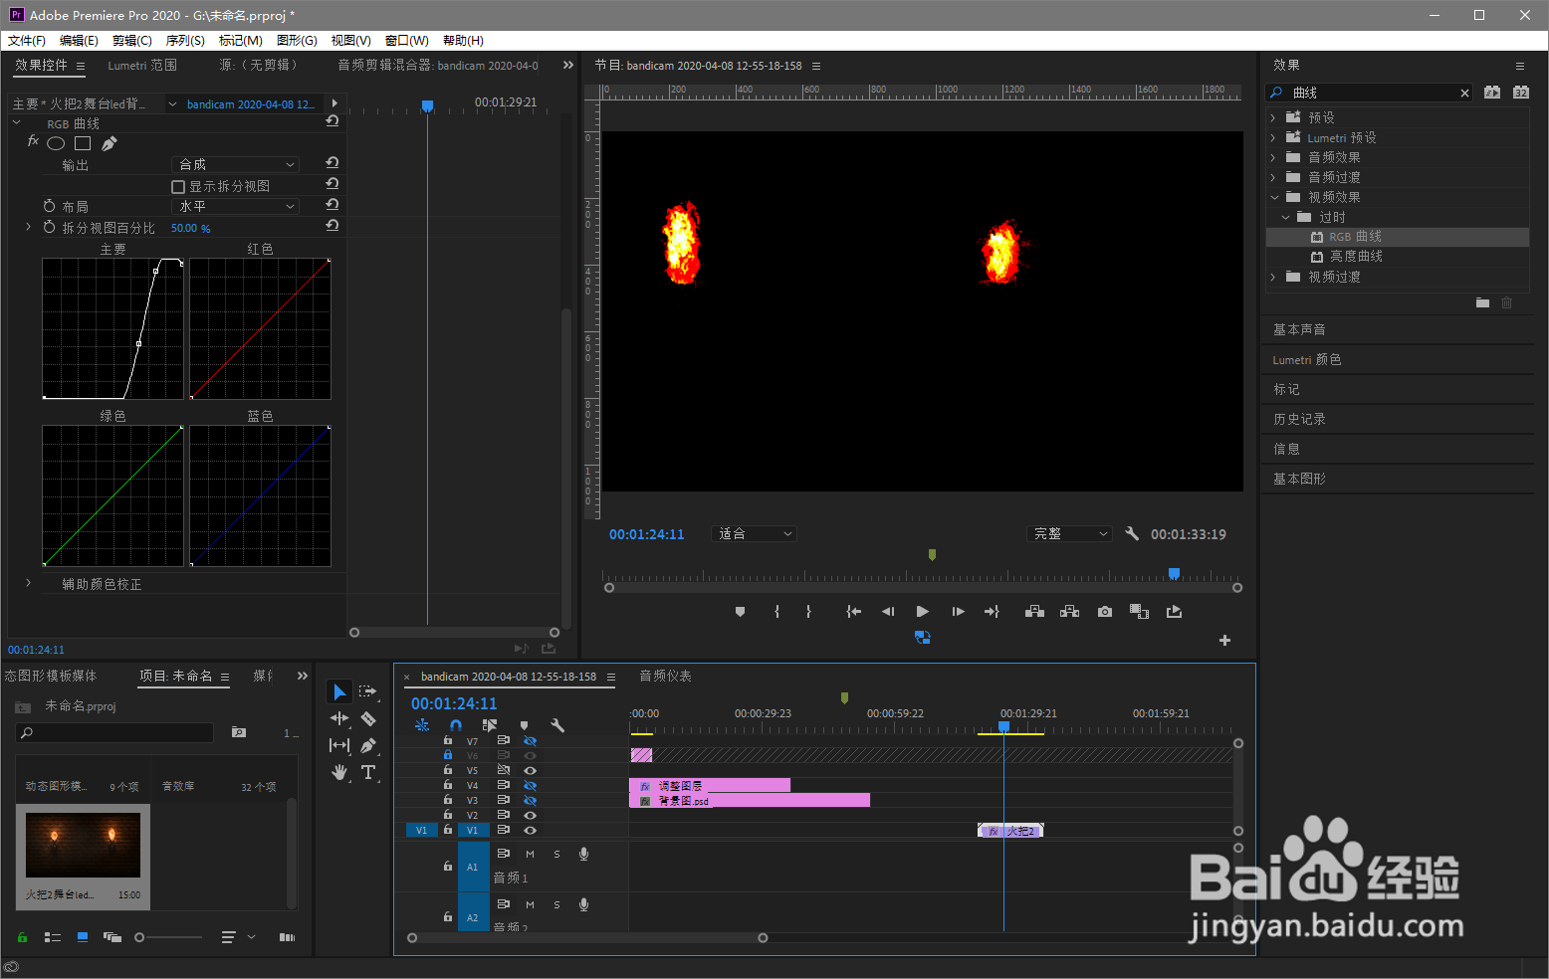
Task: Switch to Lumetri 范围 tab
Action: (142, 65)
